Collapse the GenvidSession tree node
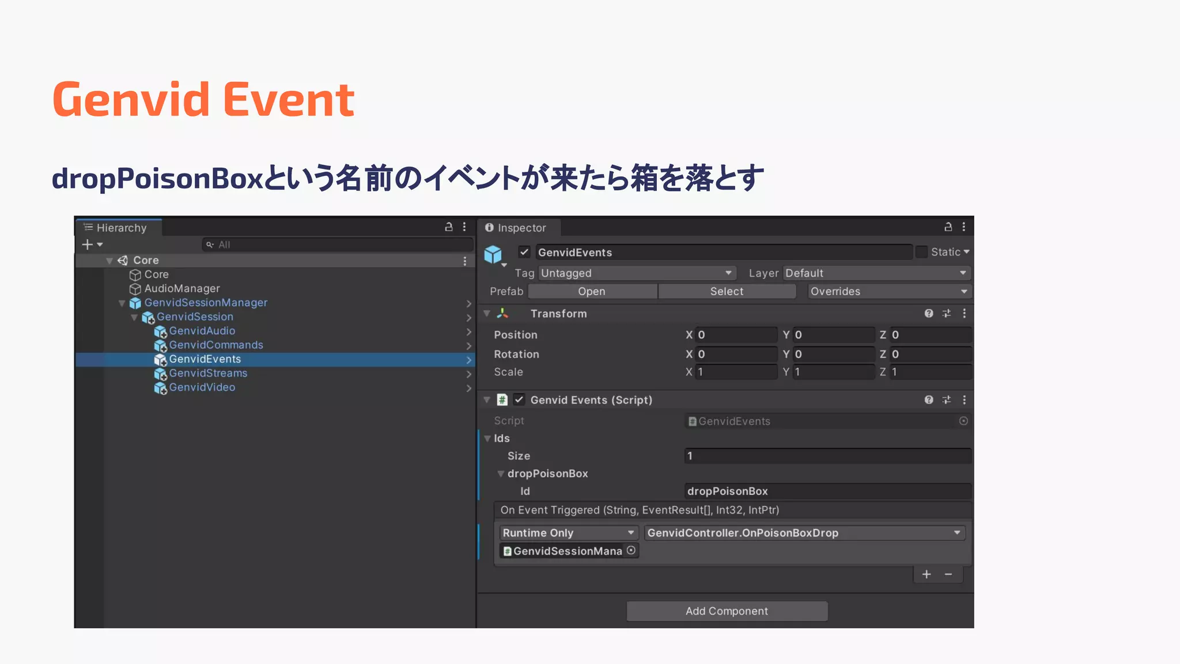Viewport: 1180px width, 664px height. (x=134, y=318)
